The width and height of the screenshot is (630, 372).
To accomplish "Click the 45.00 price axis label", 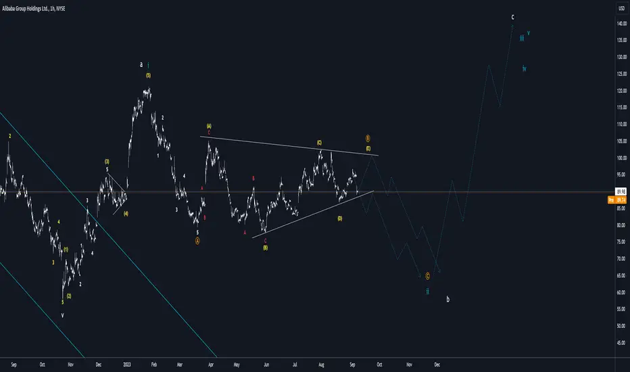I will click(622, 343).
